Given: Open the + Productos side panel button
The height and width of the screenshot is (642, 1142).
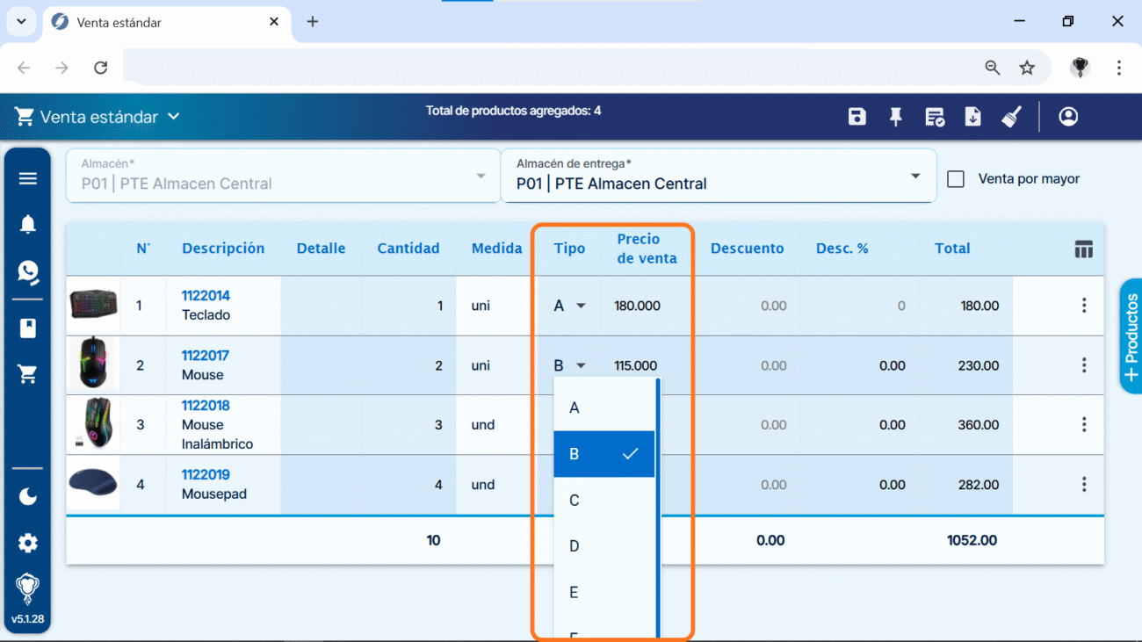Looking at the screenshot, I should click(1131, 336).
